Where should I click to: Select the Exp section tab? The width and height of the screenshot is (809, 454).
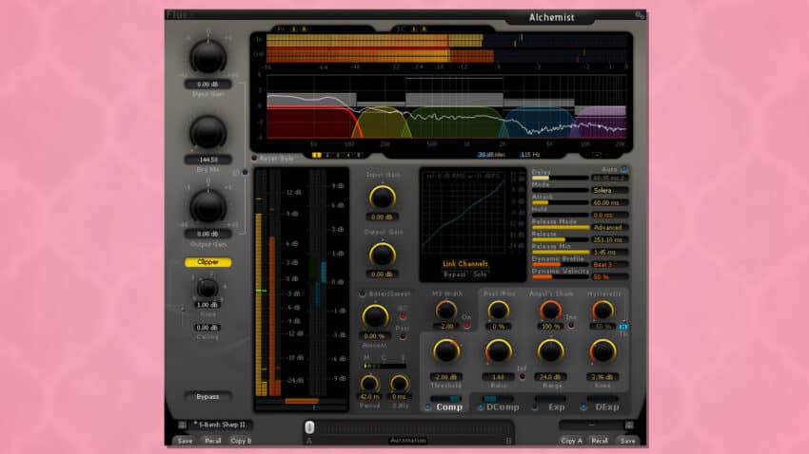pyautogui.click(x=557, y=407)
